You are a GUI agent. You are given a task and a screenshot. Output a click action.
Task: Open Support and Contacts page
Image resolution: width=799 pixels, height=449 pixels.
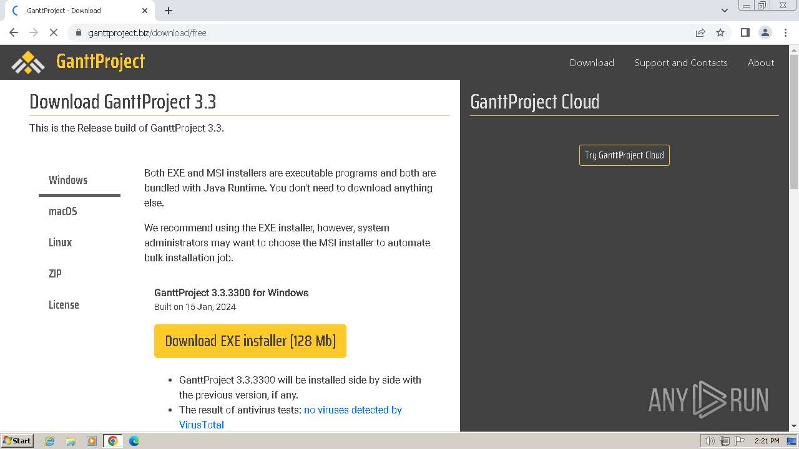680,62
